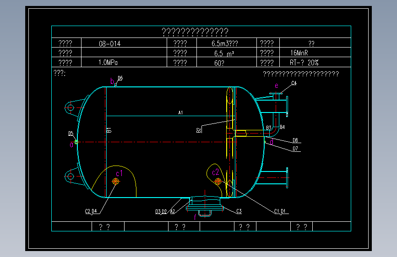This screenshot has width=397, height=257.
Task: Select weld label D7 on the right
Action: pyautogui.click(x=295, y=149)
